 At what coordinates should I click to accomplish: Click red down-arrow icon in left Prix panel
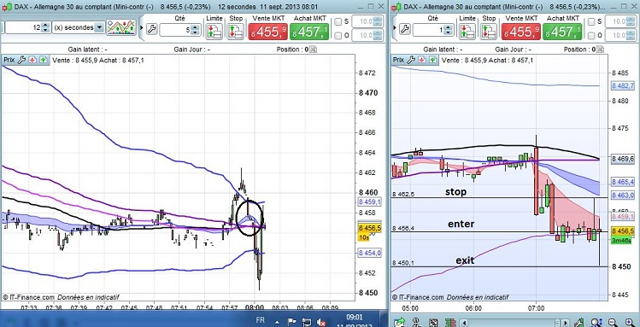coord(32,60)
